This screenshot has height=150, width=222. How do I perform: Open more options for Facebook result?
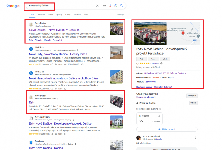tap(75, 144)
